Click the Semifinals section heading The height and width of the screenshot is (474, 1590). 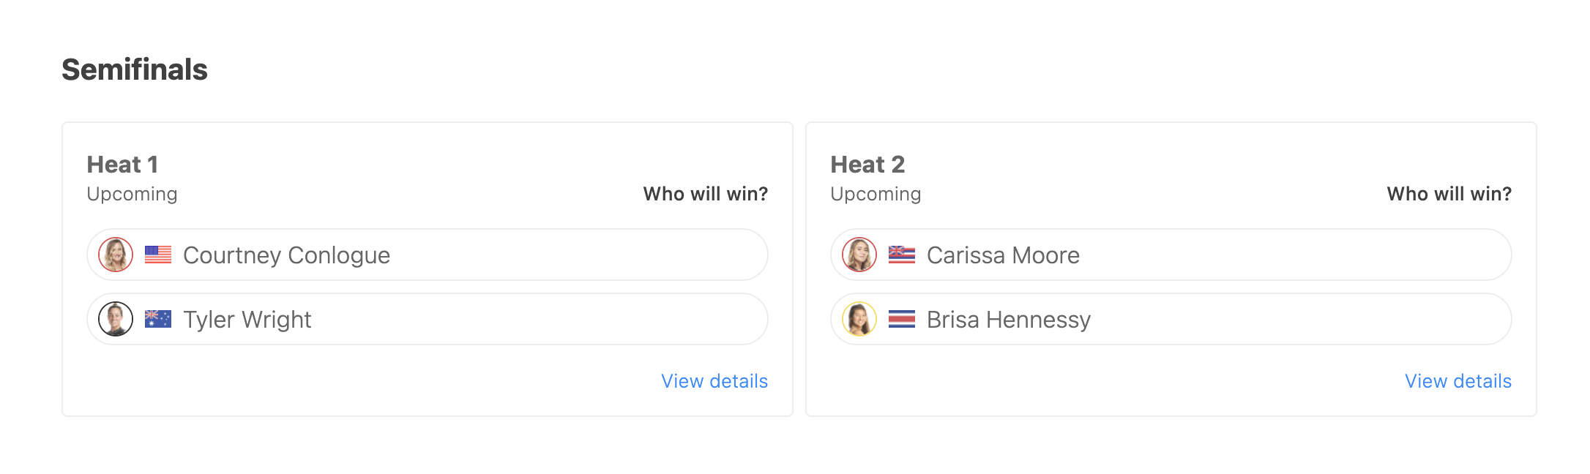click(x=135, y=69)
